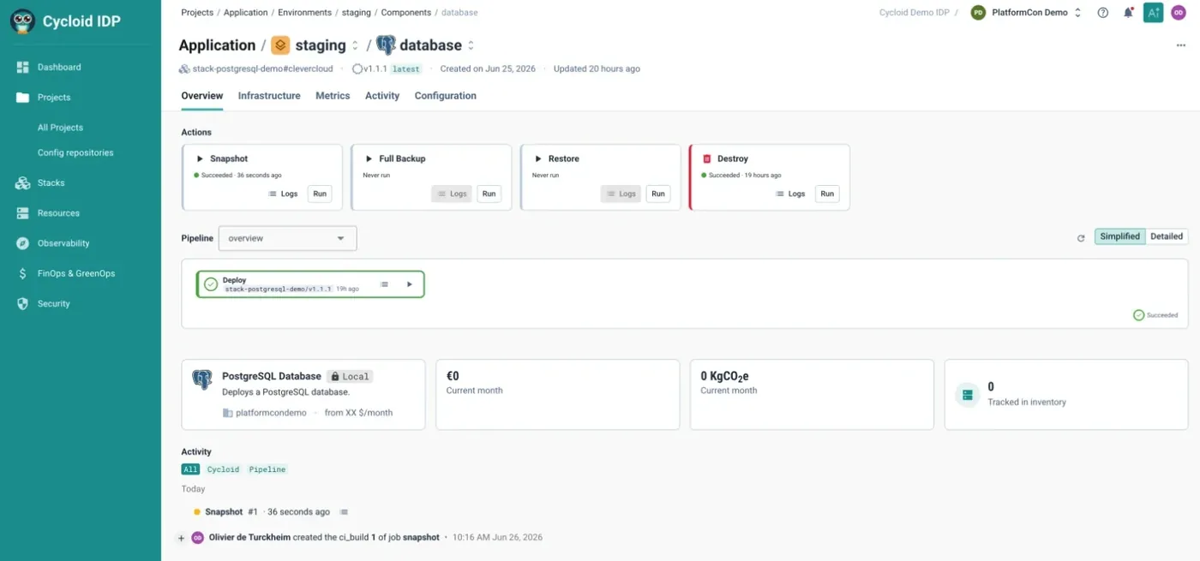The height and width of the screenshot is (561, 1200).
Task: Click the Restore play icon
Action: 539,158
